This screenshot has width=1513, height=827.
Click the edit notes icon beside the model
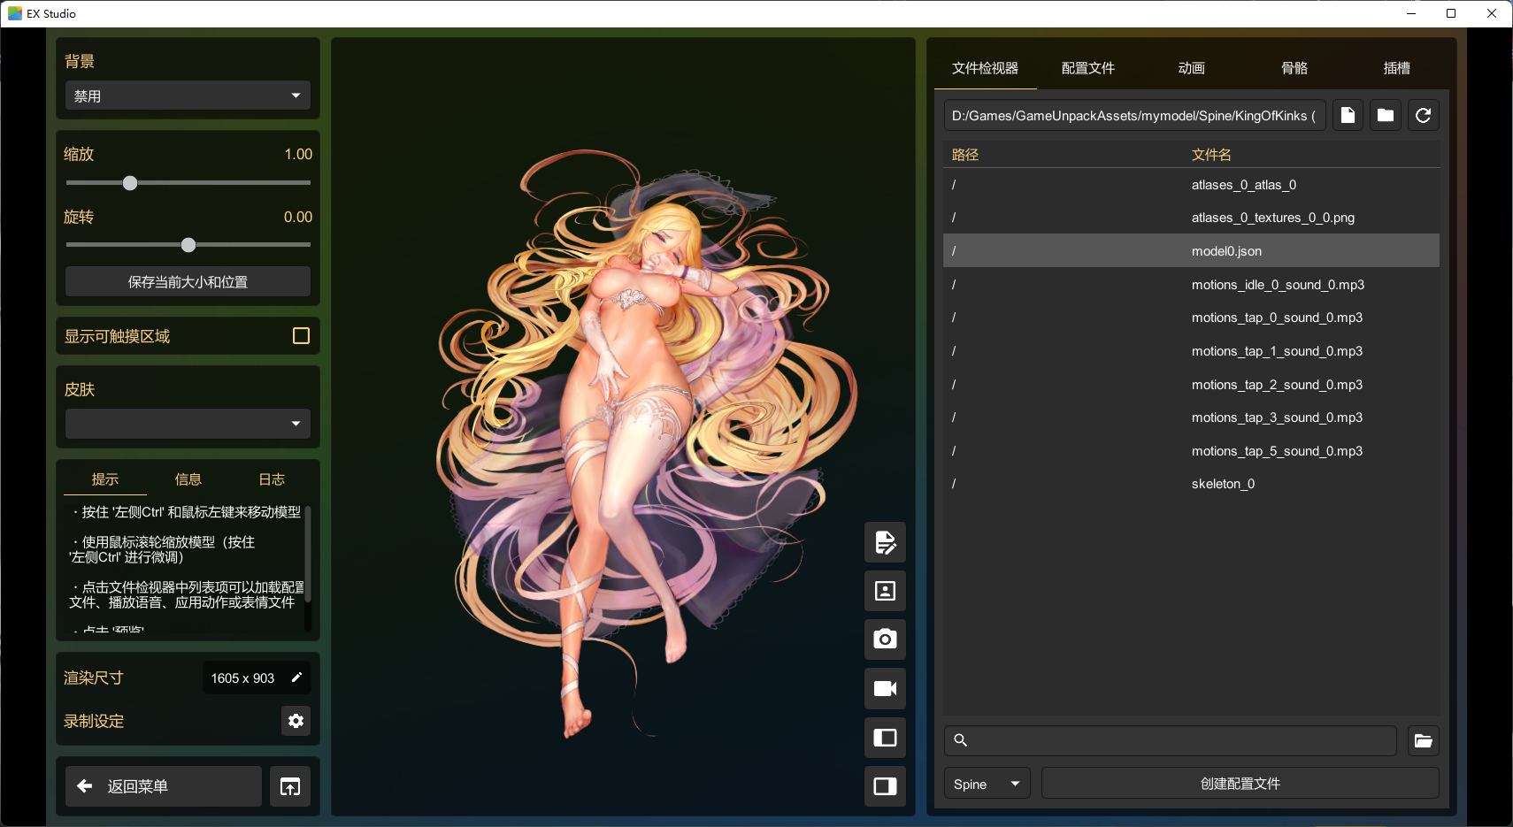tap(885, 542)
